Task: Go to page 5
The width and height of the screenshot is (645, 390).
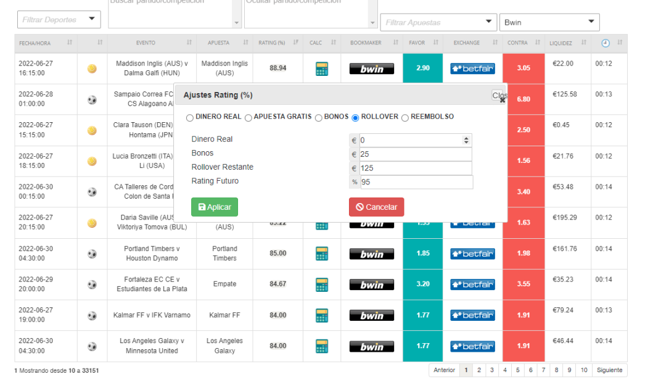Action: 517,370
